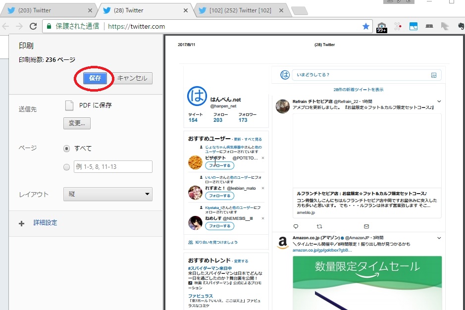The width and height of the screenshot is (465, 310).
Task: Open the #スパイダーマン来日中 trend
Action: (210, 268)
